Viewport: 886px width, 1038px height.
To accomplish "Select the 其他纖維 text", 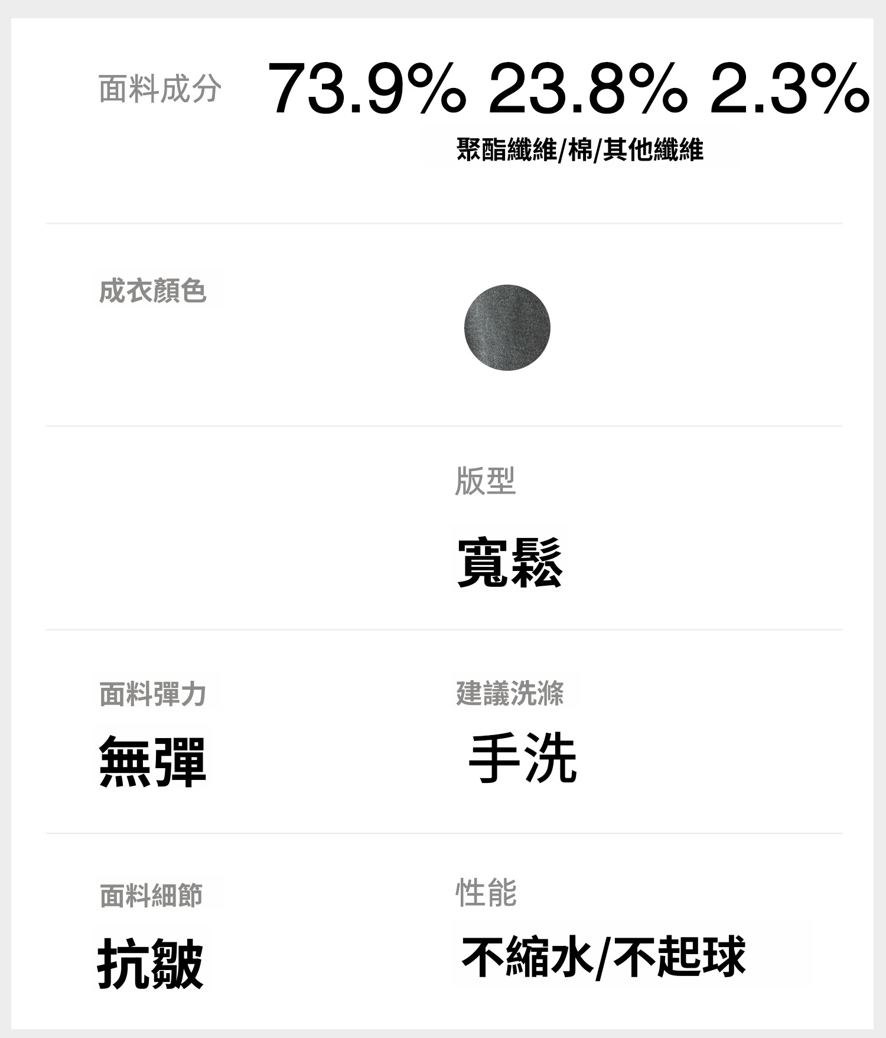I will (653, 149).
